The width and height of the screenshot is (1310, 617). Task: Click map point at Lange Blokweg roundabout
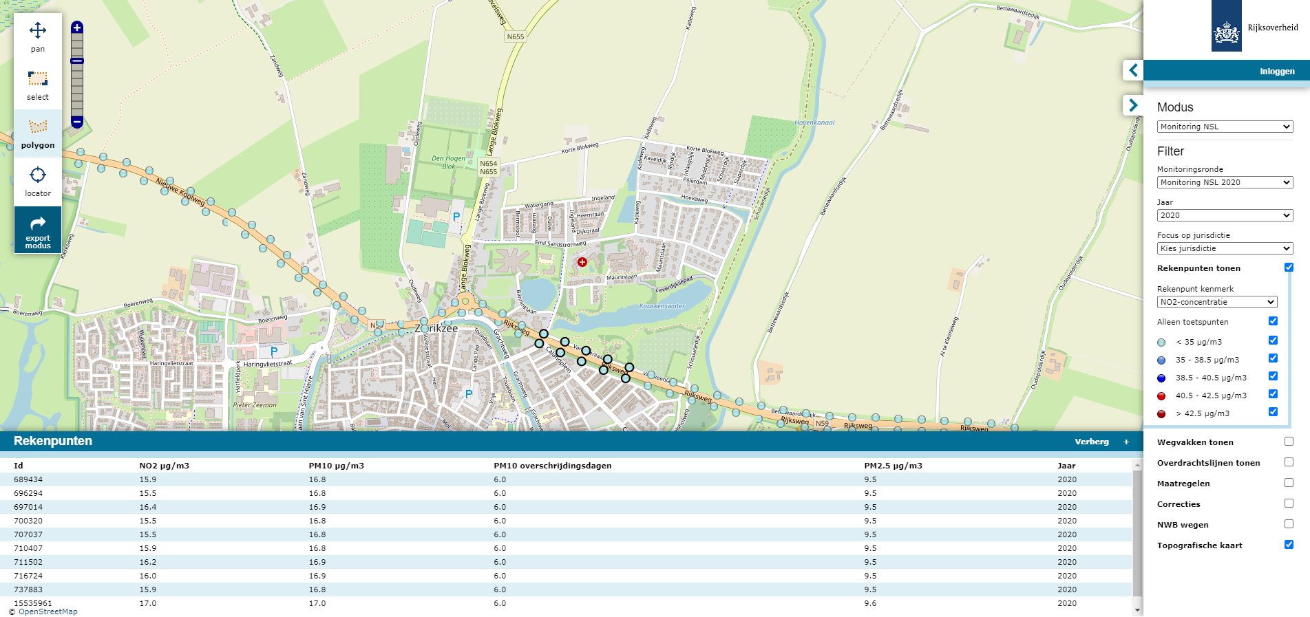tap(465, 301)
